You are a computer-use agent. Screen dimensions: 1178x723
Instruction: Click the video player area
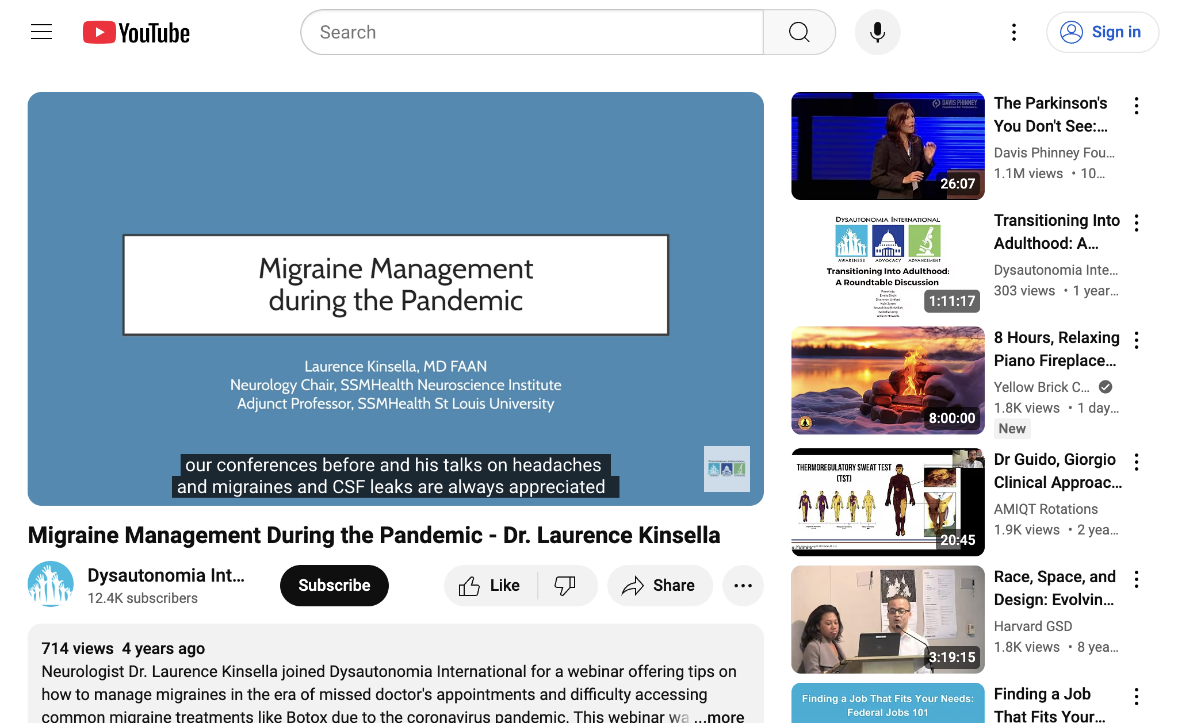[x=396, y=299]
